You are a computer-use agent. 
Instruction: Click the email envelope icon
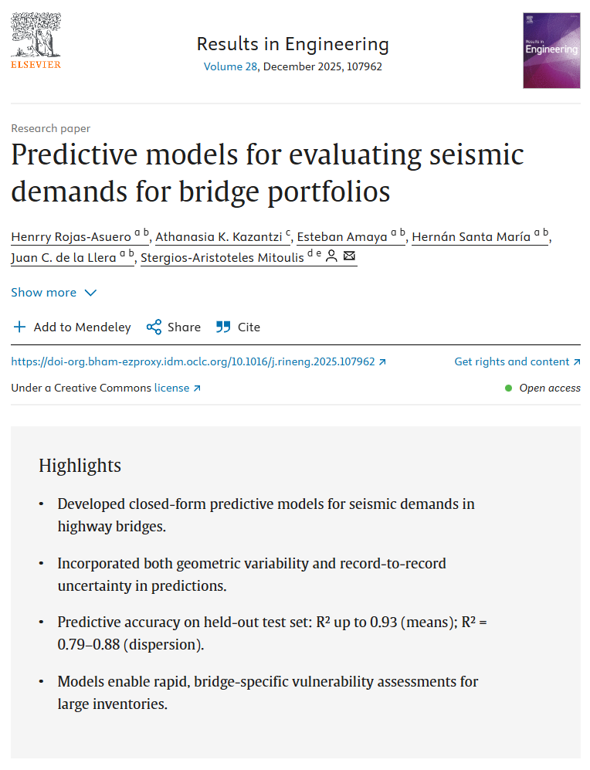pos(349,256)
